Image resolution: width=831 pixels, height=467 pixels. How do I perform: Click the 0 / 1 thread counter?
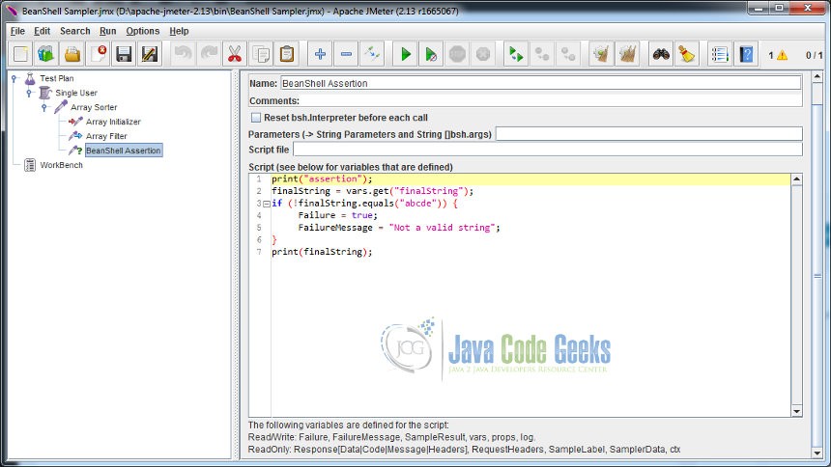click(814, 55)
